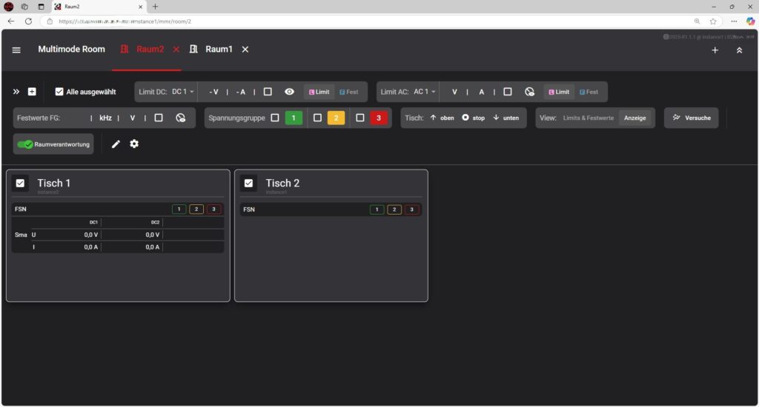Open the hamburger navigation menu
Viewport: 759px width, 407px height.
click(16, 50)
